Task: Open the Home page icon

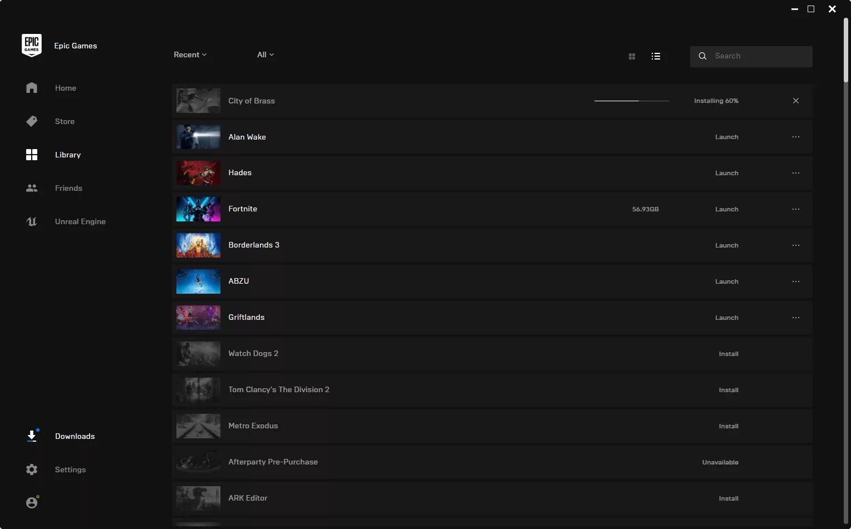Action: point(32,88)
